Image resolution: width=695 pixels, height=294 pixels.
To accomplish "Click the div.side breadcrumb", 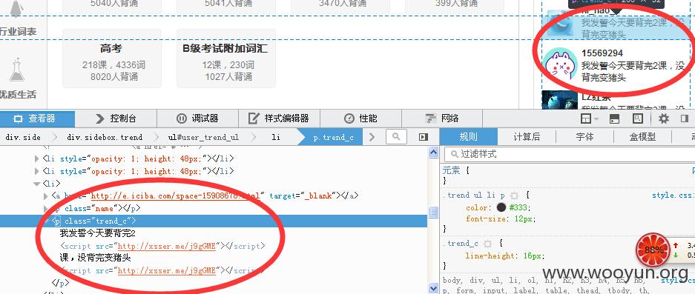I will 23,137.
